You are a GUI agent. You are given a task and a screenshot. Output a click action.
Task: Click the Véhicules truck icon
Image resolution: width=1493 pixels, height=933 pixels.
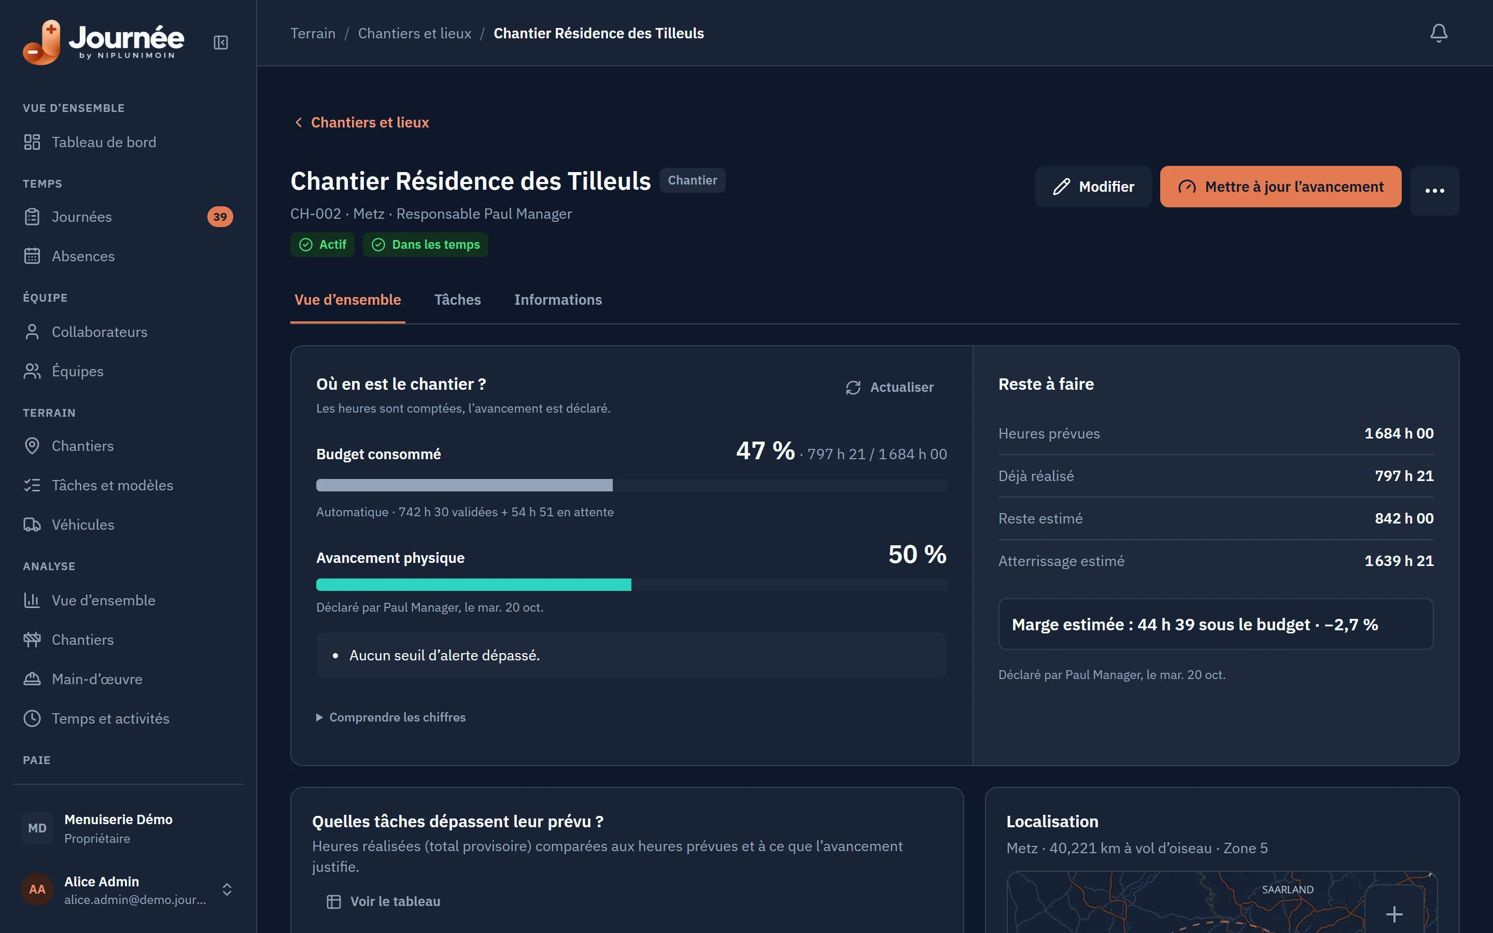[32, 525]
